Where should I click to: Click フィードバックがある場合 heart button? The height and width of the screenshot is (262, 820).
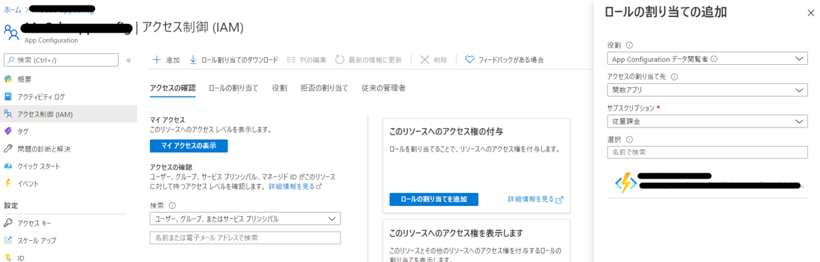[504, 60]
